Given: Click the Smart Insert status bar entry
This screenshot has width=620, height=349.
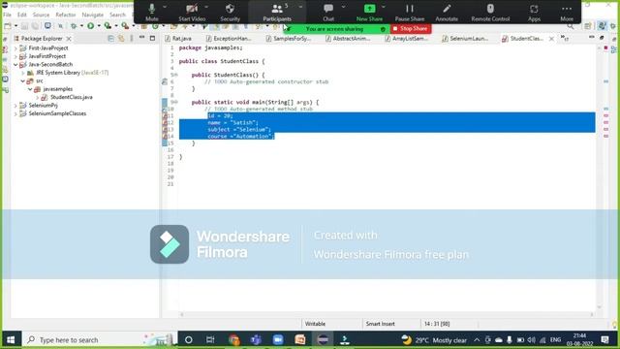Looking at the screenshot, I should pyautogui.click(x=381, y=324).
